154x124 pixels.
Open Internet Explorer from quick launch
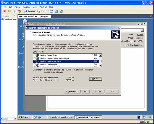click(40, 117)
